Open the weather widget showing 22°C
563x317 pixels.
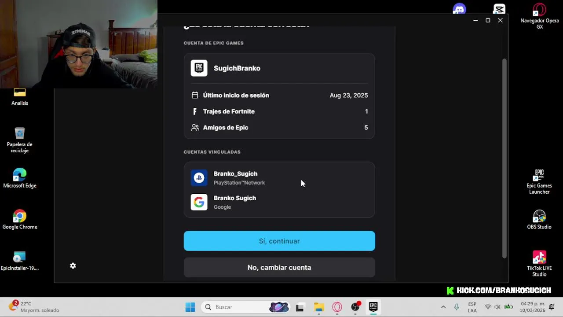tap(34, 307)
